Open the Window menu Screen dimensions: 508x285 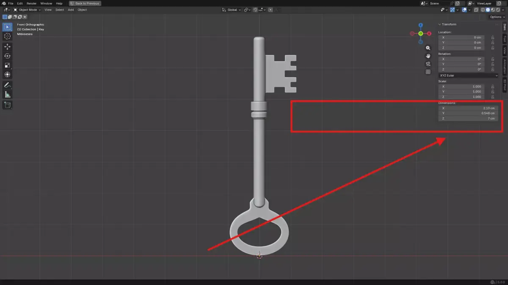pos(46,3)
